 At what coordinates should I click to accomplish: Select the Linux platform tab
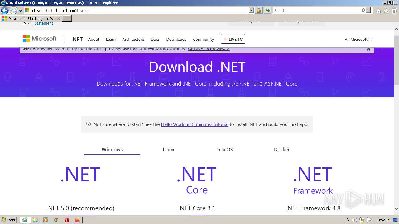(168, 150)
